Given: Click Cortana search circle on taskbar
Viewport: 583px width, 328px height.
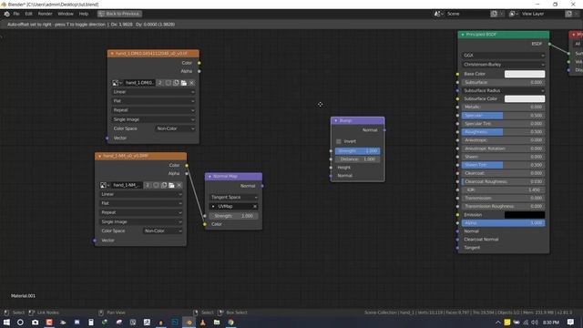Looking at the screenshot, I should coord(20,323).
